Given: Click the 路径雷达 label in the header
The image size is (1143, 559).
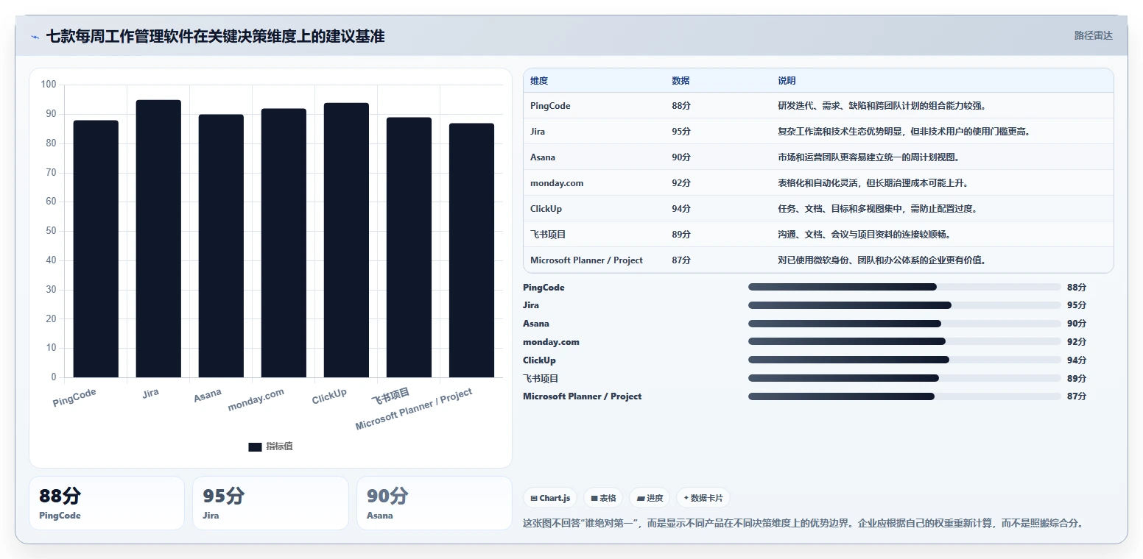Looking at the screenshot, I should [x=1093, y=35].
